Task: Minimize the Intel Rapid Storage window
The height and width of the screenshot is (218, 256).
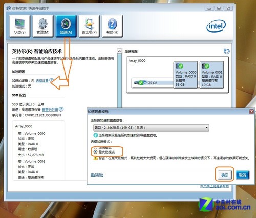Action: pos(209,8)
